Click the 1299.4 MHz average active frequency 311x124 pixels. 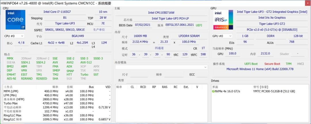(x=51, y=107)
